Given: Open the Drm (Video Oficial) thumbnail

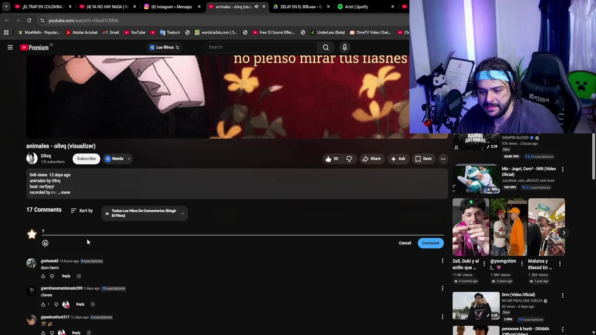Looking at the screenshot, I should (476, 305).
